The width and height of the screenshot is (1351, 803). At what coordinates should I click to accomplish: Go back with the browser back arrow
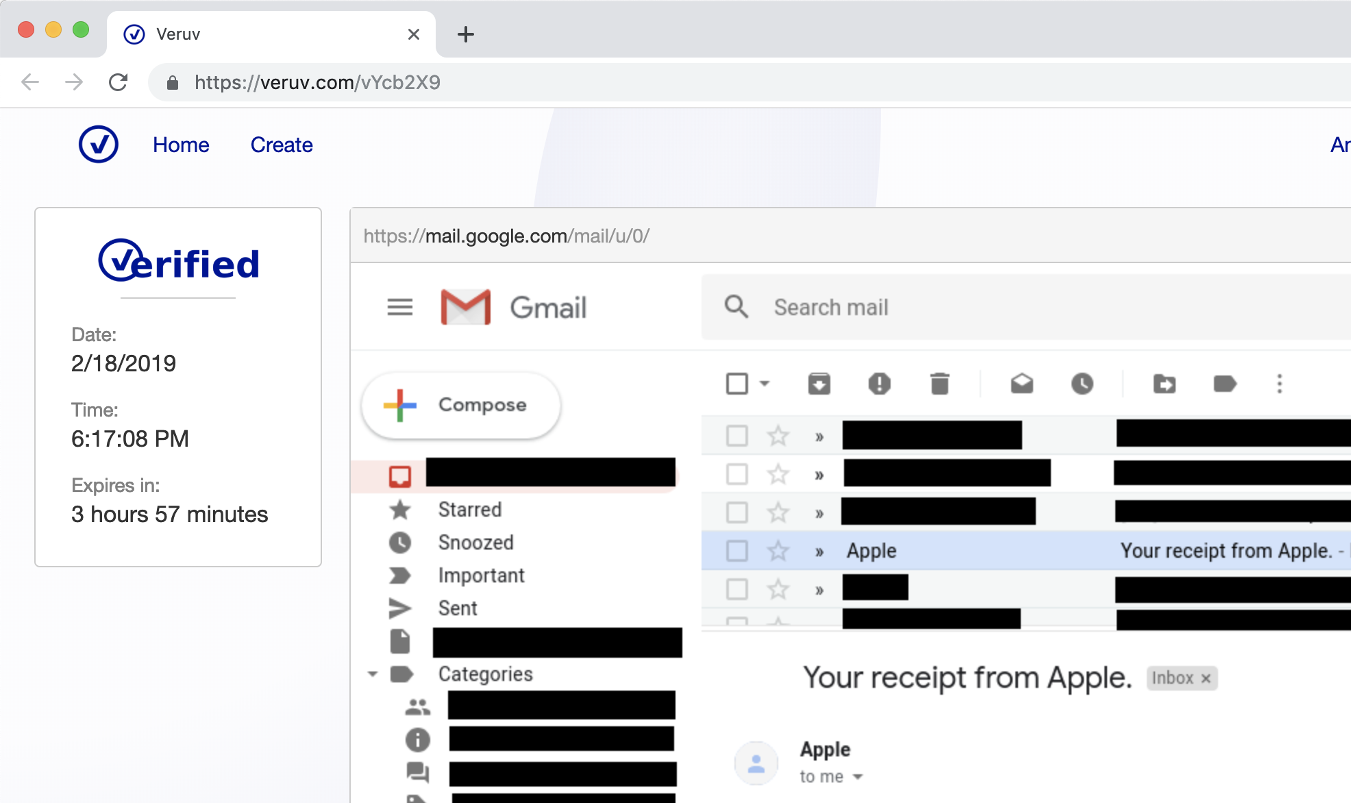[x=30, y=82]
